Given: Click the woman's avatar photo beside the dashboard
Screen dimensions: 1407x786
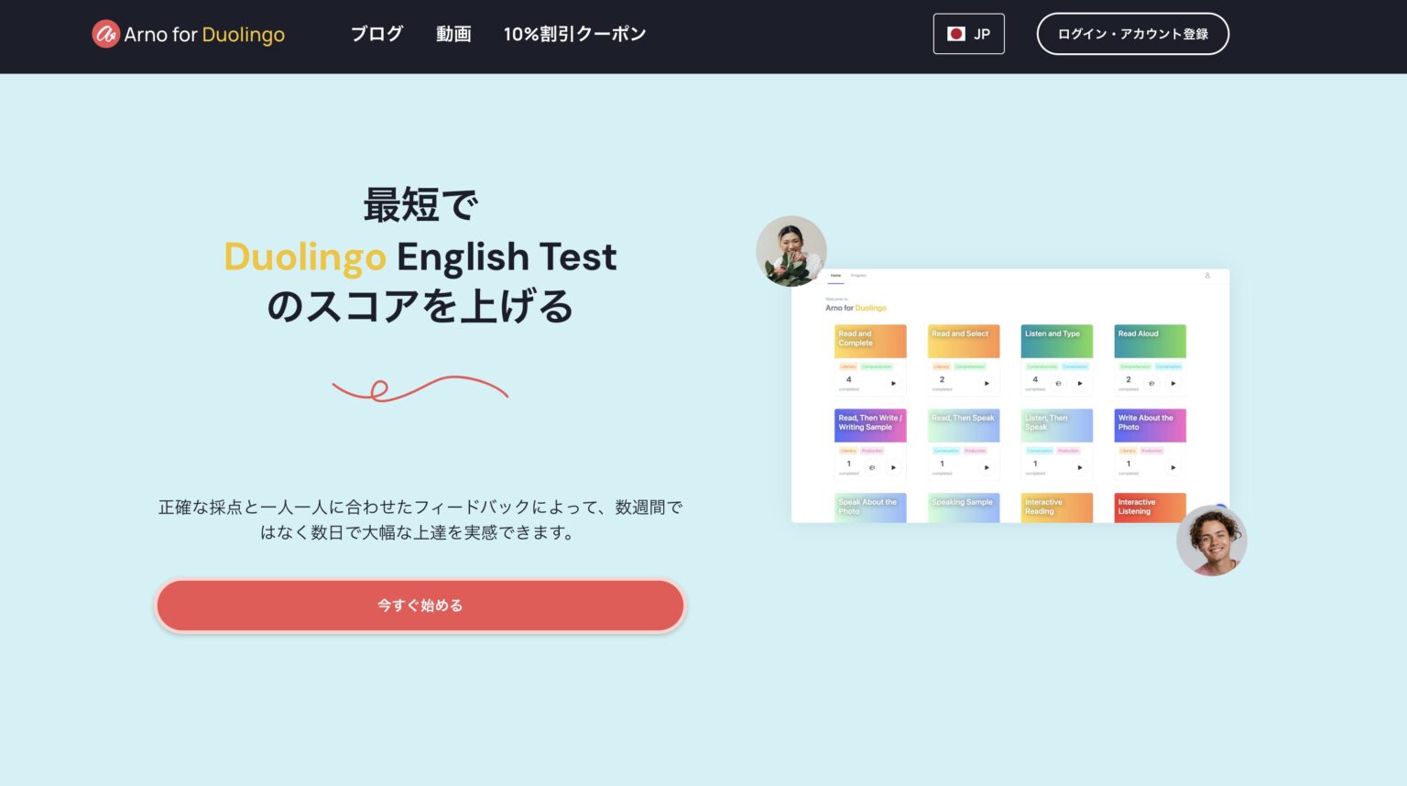Looking at the screenshot, I should pyautogui.click(x=791, y=251).
